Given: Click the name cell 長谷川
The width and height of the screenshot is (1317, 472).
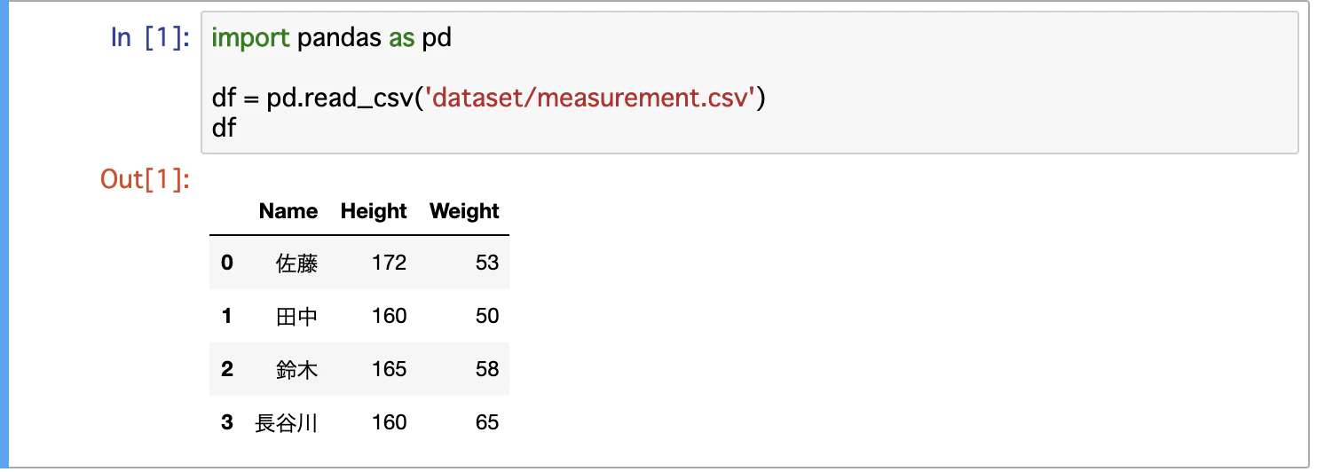Looking at the screenshot, I should pos(286,423).
